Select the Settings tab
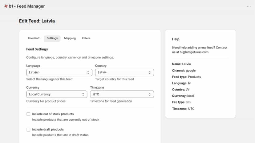 pos(52,38)
